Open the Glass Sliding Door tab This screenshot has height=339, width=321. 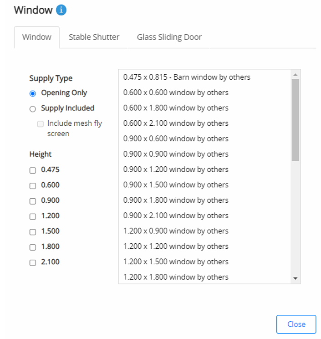(x=169, y=37)
